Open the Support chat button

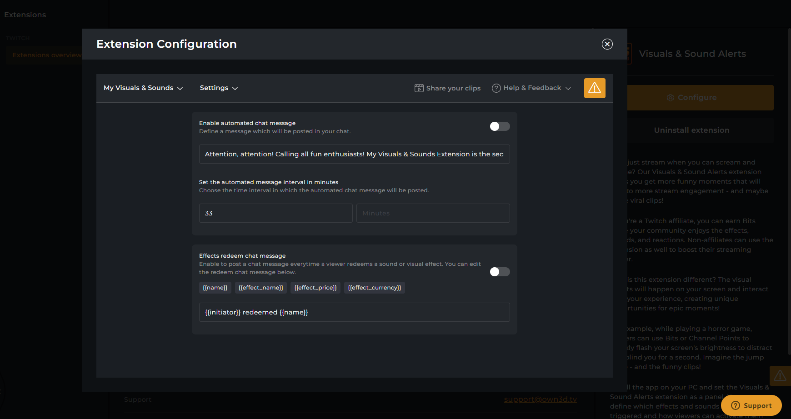click(x=751, y=405)
